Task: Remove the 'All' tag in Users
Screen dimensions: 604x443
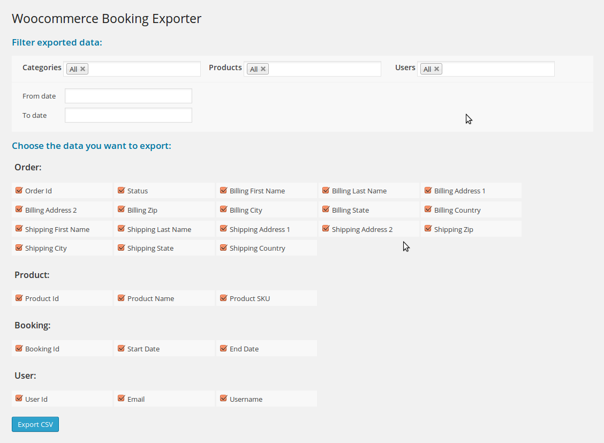Action: click(436, 69)
